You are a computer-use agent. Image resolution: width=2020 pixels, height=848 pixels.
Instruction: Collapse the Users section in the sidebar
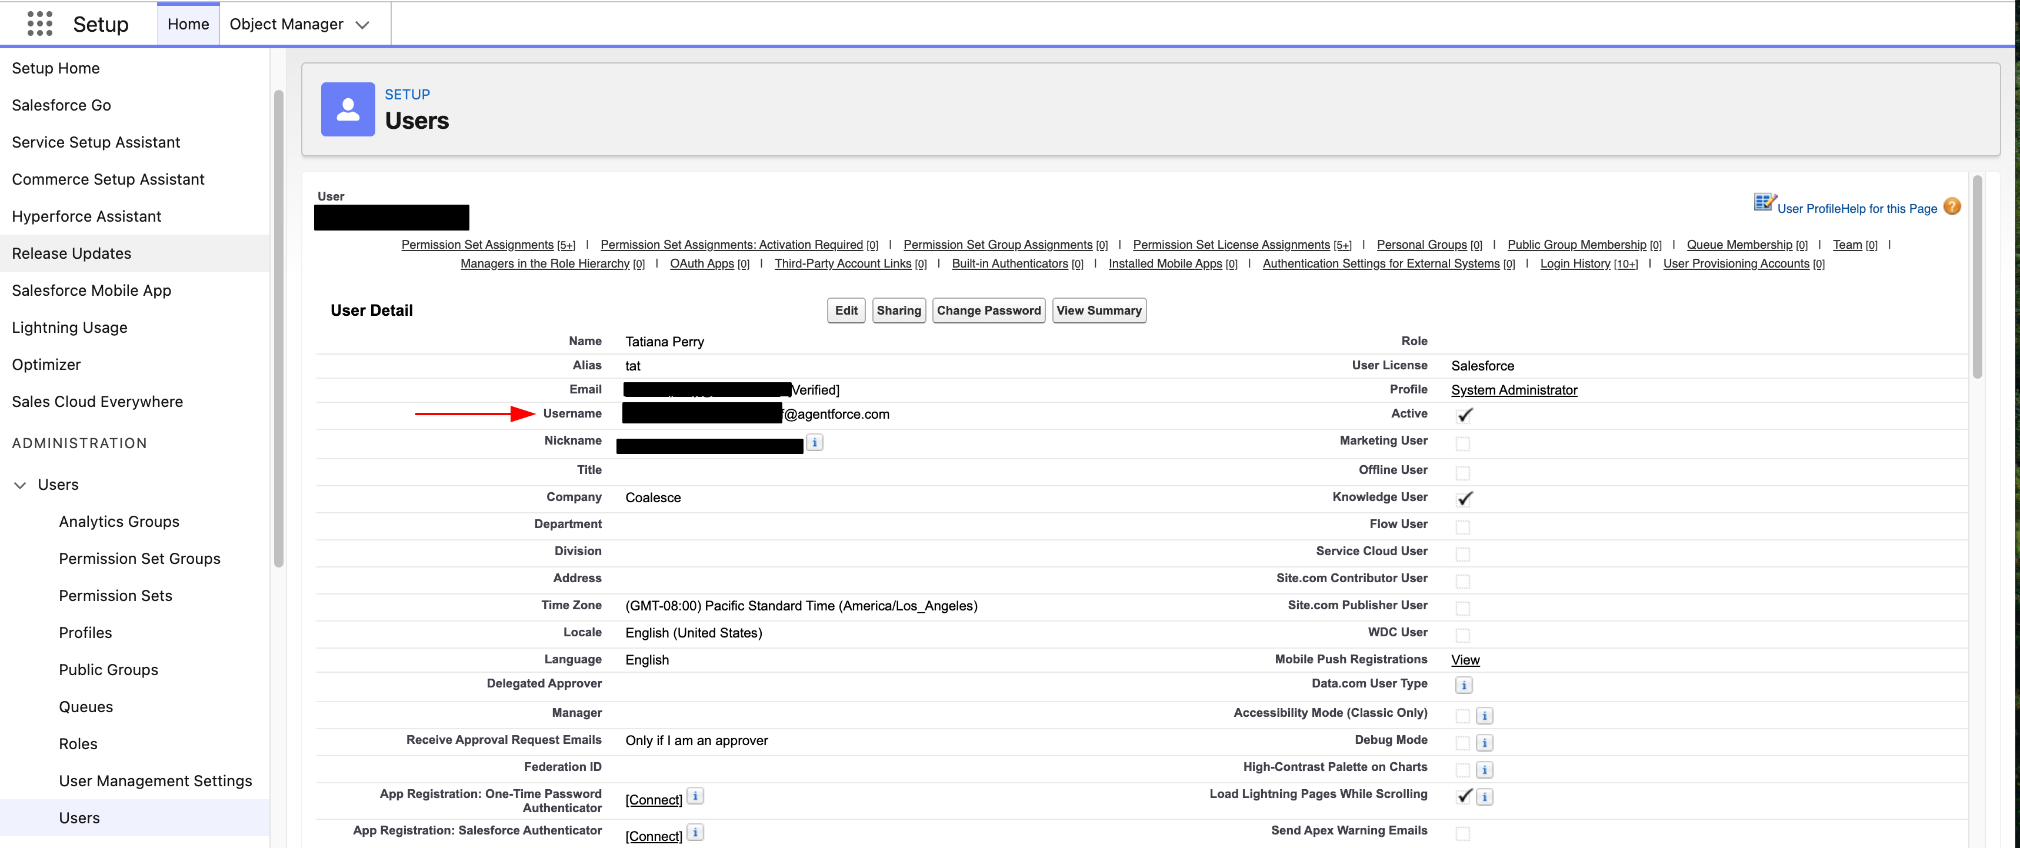[21, 485]
